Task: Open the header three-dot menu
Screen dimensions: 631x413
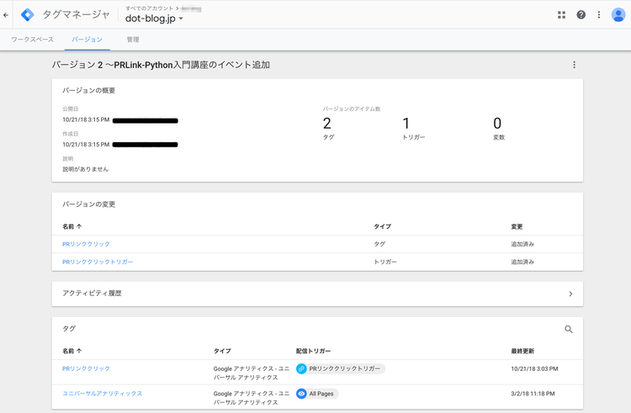Action: 599,15
